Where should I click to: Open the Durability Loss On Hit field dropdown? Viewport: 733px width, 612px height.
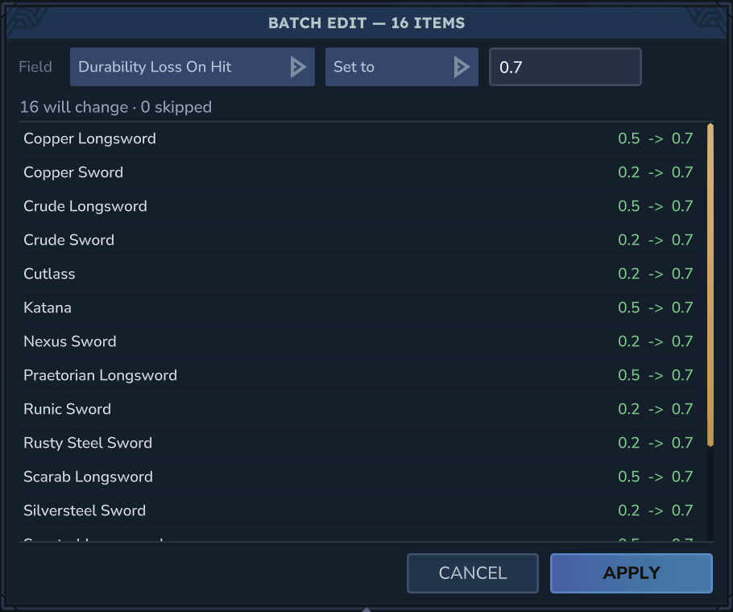(193, 67)
